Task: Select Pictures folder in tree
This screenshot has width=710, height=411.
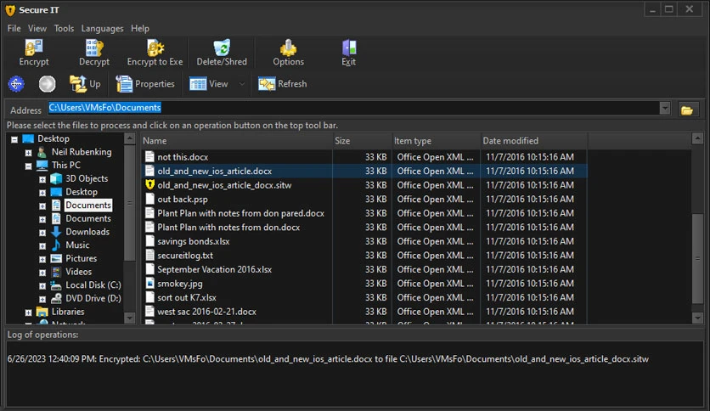Action: [x=81, y=258]
